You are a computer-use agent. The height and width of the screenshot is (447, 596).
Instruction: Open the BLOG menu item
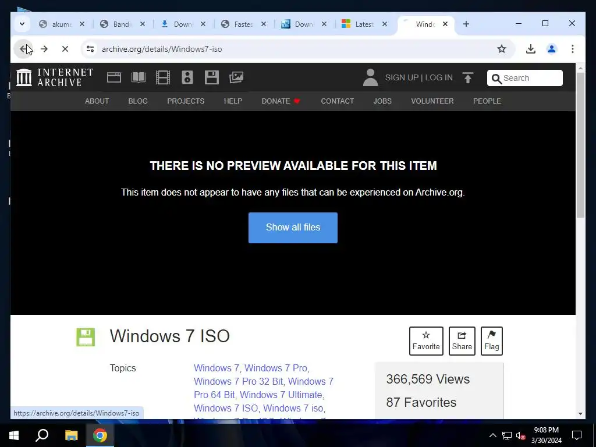(138, 101)
